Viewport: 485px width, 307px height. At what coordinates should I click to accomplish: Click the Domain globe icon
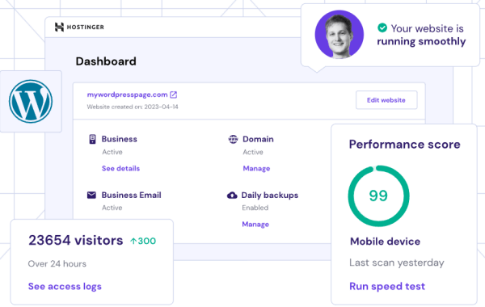[x=233, y=139]
